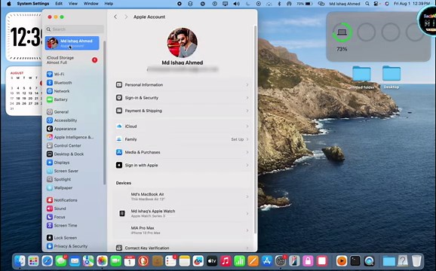Click the August calendar widget

tap(24, 90)
